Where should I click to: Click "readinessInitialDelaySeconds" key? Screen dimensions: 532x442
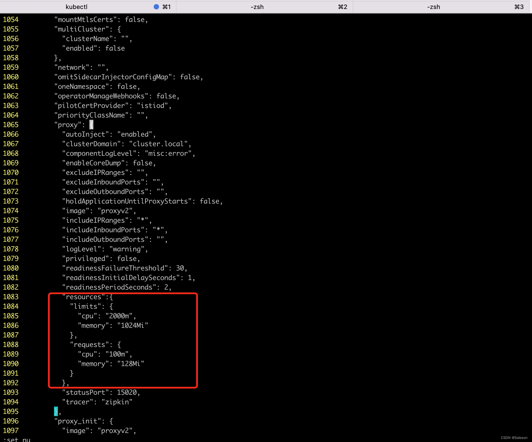(x=121, y=278)
